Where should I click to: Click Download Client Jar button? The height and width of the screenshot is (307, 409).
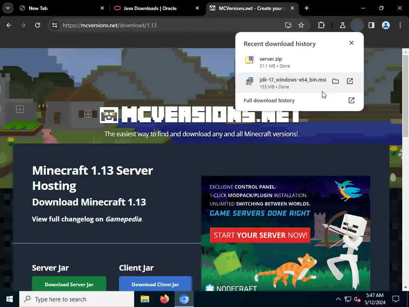(155, 284)
